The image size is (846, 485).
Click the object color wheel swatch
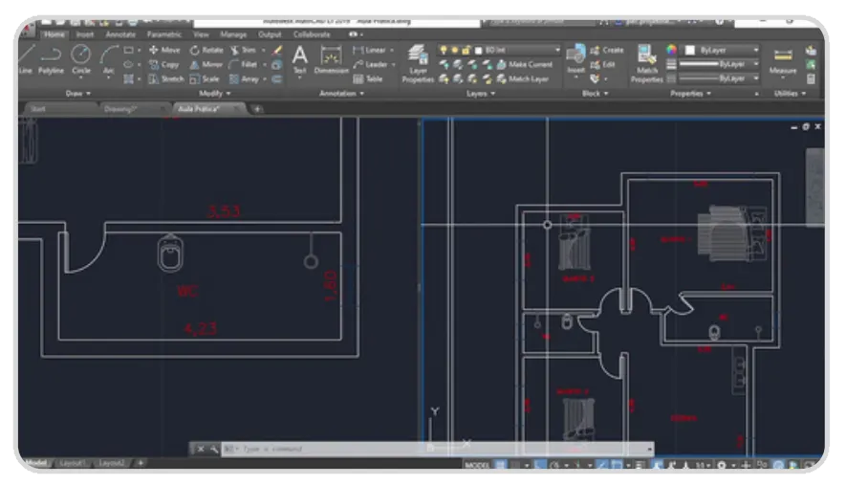click(x=671, y=50)
